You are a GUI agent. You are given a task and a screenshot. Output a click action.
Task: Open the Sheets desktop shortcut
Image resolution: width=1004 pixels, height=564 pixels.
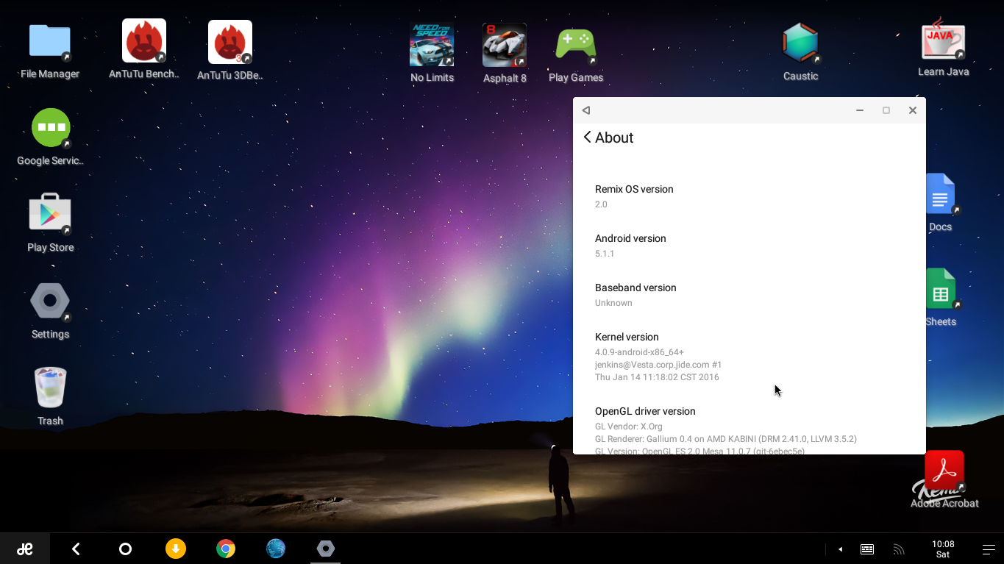coord(941,289)
